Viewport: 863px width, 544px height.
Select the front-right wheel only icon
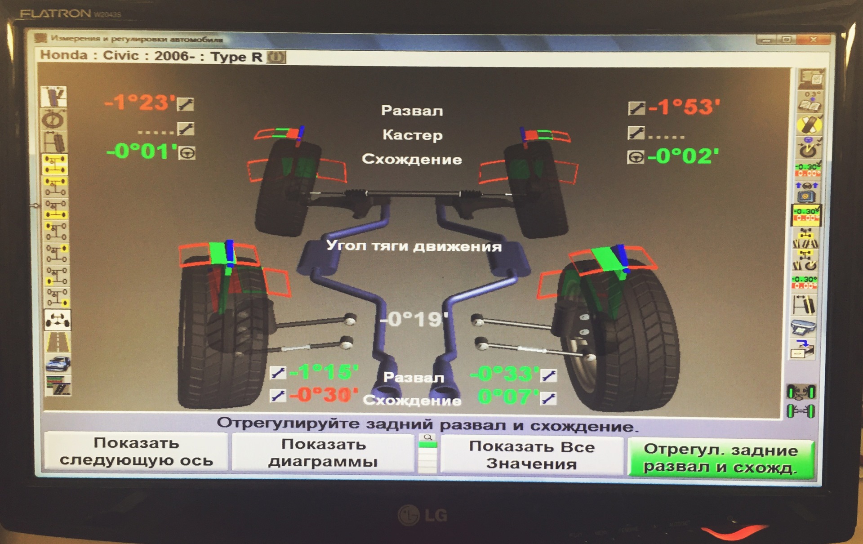[x=56, y=254]
